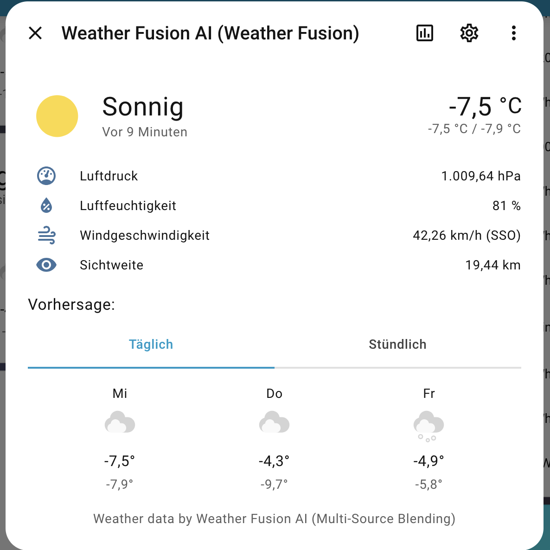The image size is (550, 550).
Task: Click the cloudy icon for Mi
Action: pos(120,422)
